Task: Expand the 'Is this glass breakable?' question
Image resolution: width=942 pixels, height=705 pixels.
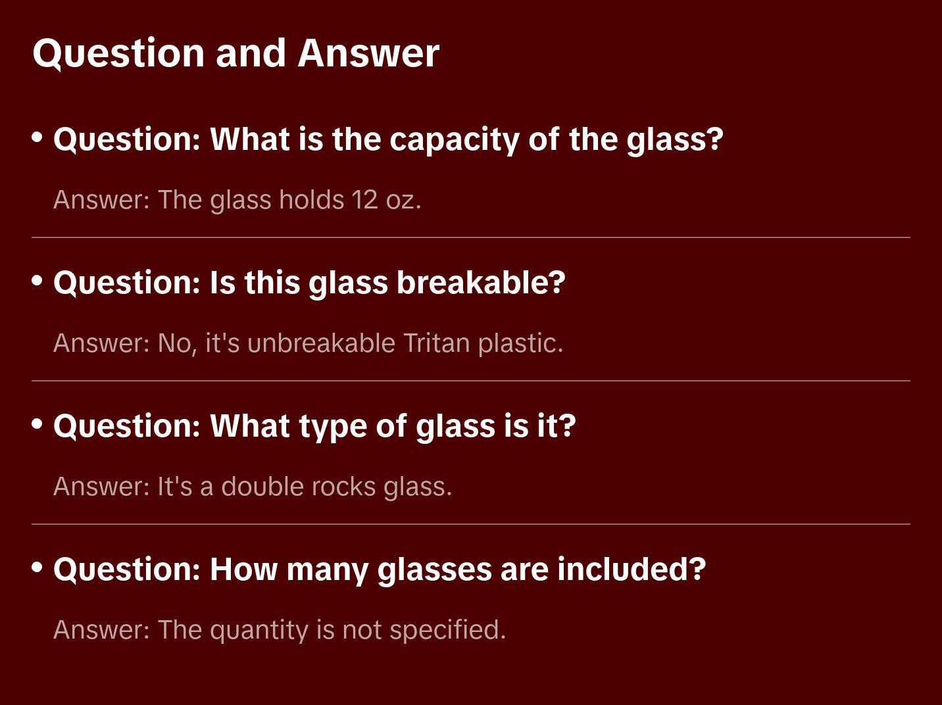Action: (x=309, y=283)
